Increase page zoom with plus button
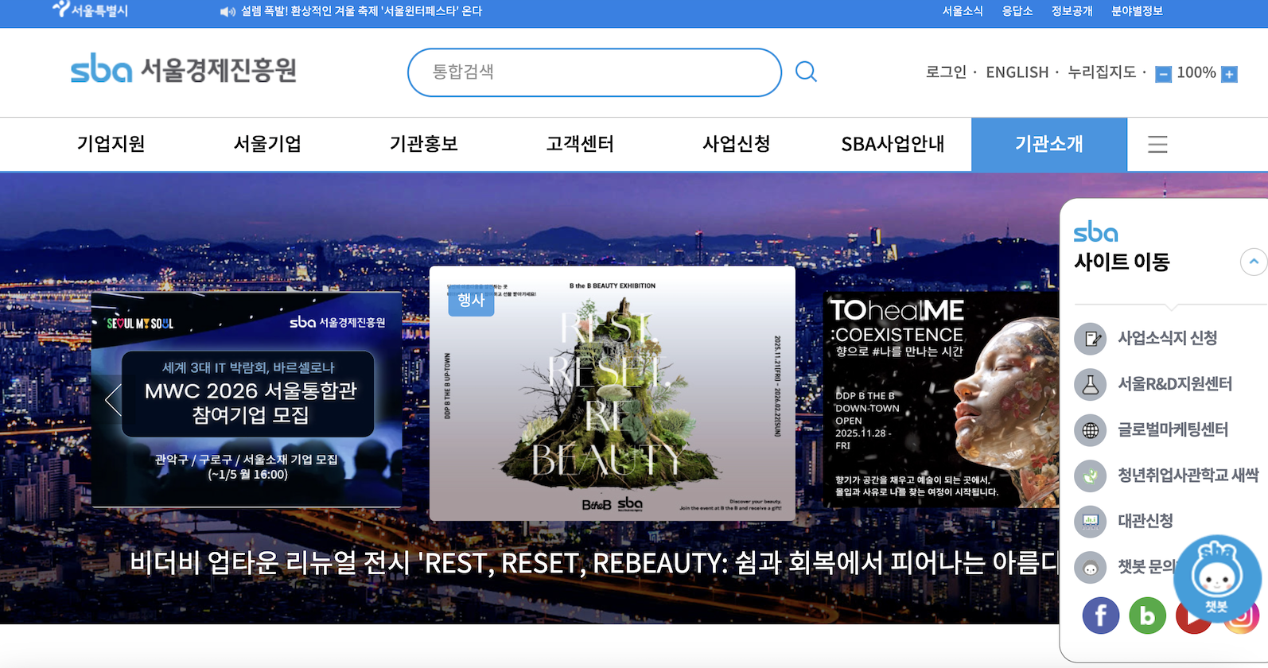This screenshot has height=668, width=1268. point(1229,74)
